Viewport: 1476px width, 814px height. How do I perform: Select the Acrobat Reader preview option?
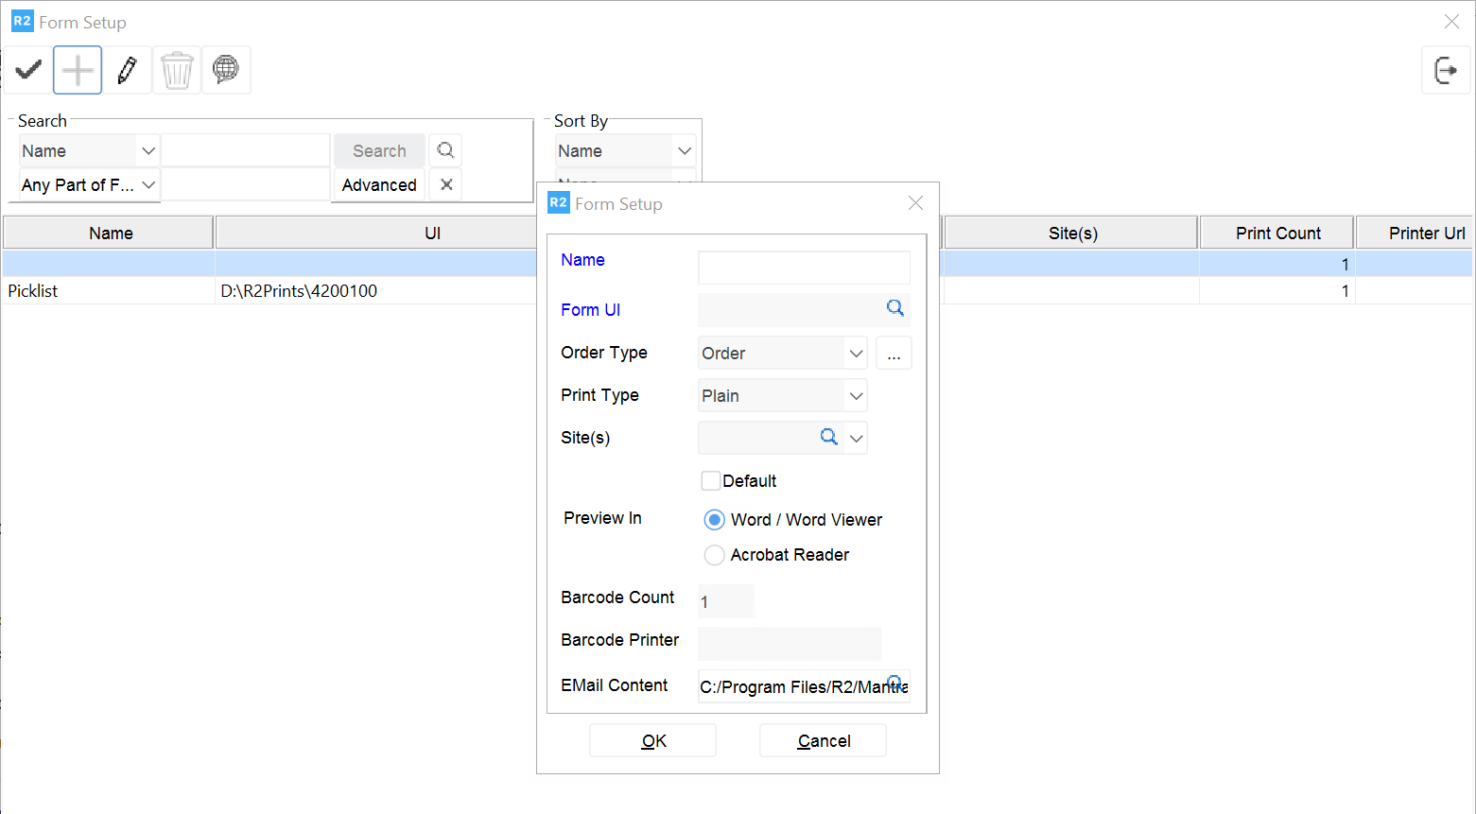click(x=714, y=555)
